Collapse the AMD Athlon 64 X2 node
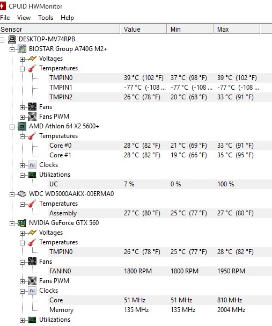Screen dimensions: 272x326 tap(12, 127)
